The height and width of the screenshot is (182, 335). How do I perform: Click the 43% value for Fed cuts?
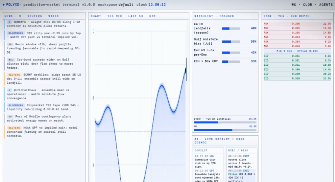coord(254,53)
